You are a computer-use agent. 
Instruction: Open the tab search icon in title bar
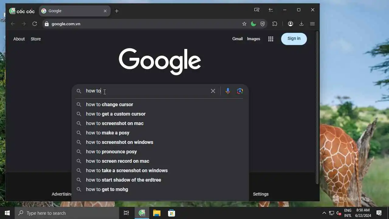click(x=257, y=10)
